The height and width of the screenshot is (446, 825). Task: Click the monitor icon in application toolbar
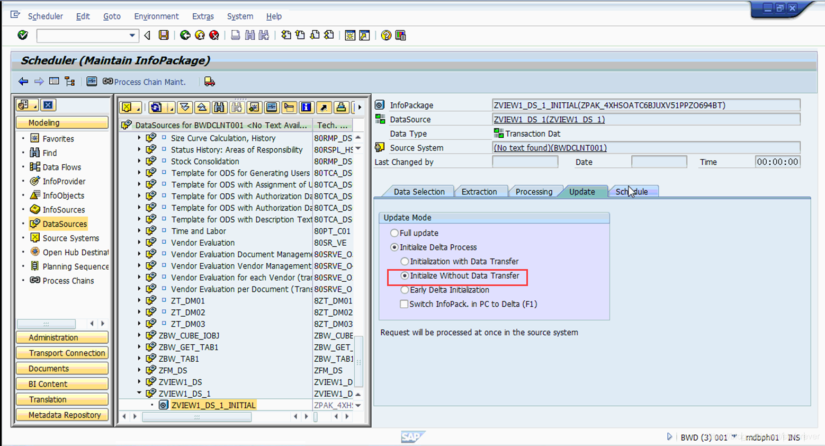pyautogui.click(x=92, y=81)
